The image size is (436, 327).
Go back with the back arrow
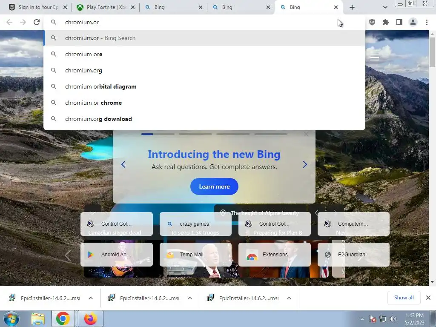pos(9,22)
